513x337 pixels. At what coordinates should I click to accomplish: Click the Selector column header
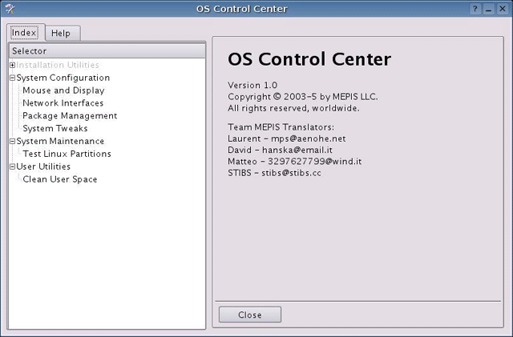107,51
